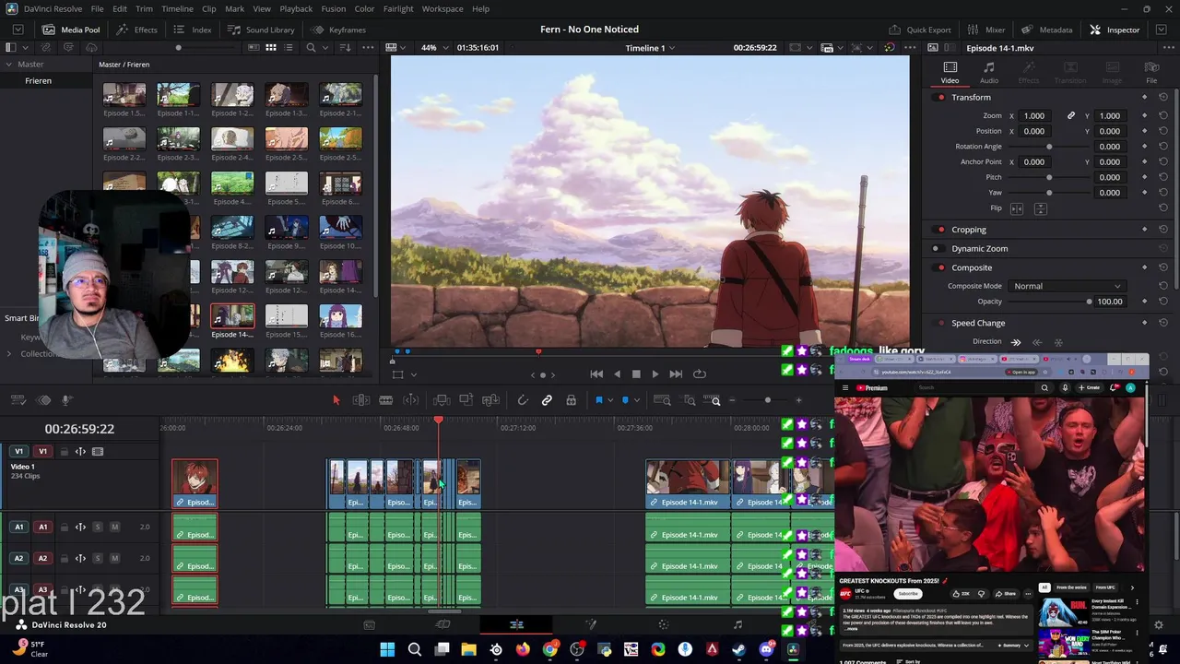Screen dimensions: 1180x664
Task: Click the Flip horizontal icon
Action: pyautogui.click(x=1017, y=208)
